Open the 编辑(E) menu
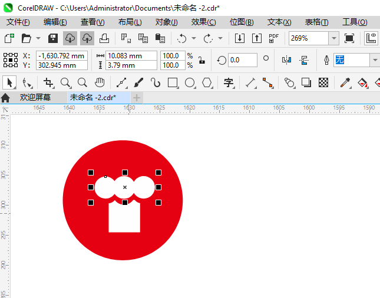 pos(55,22)
